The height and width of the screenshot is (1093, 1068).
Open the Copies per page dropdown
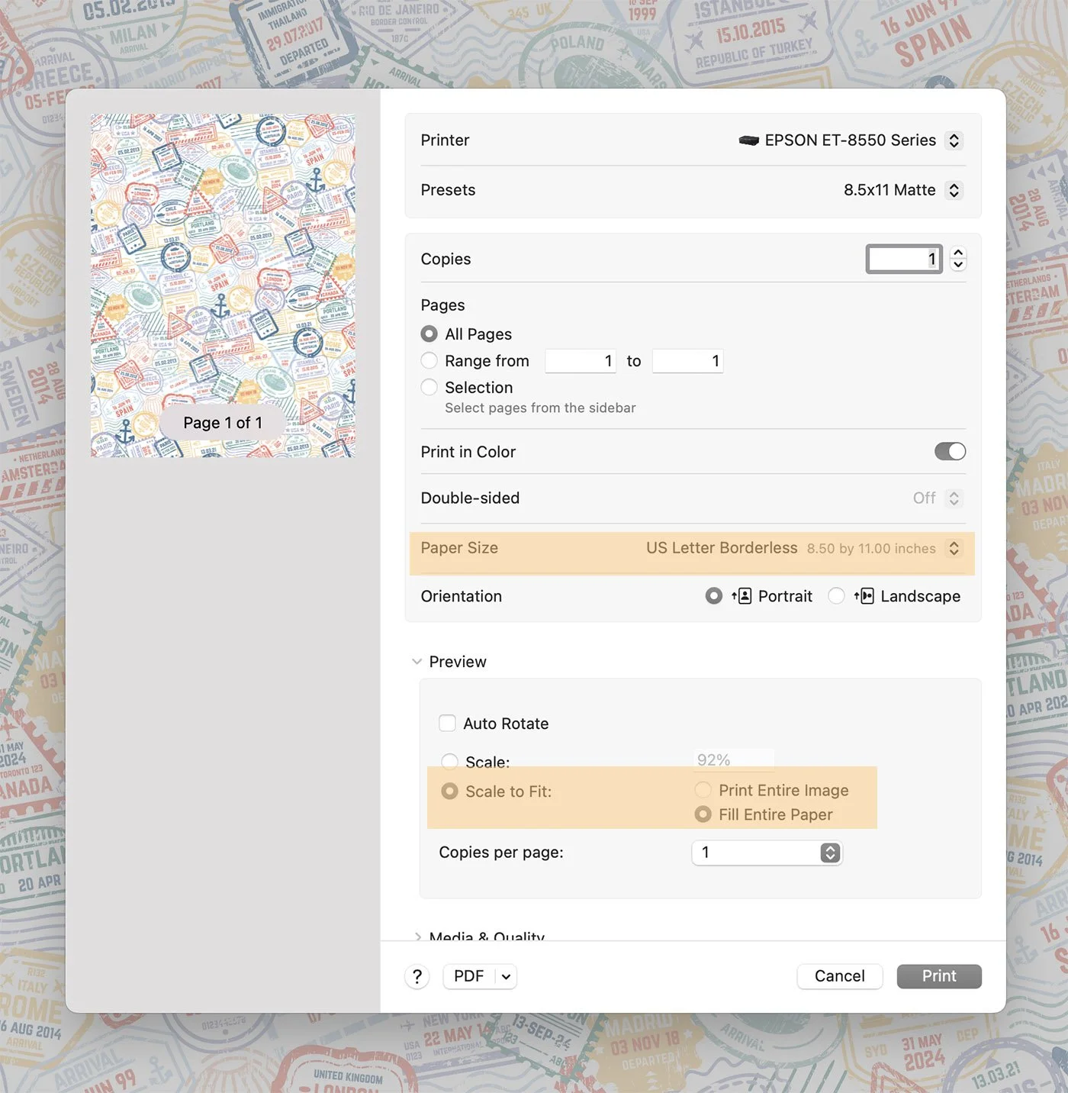click(767, 853)
